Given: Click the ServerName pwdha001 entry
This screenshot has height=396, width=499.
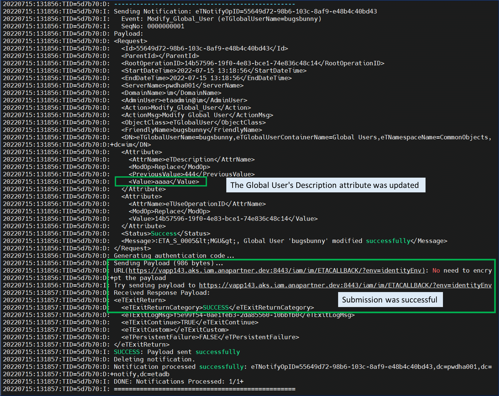Looking at the screenshot, I should (x=182, y=85).
